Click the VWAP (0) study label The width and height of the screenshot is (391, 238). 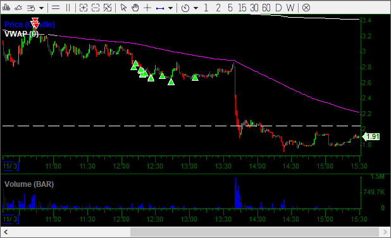(x=22, y=34)
